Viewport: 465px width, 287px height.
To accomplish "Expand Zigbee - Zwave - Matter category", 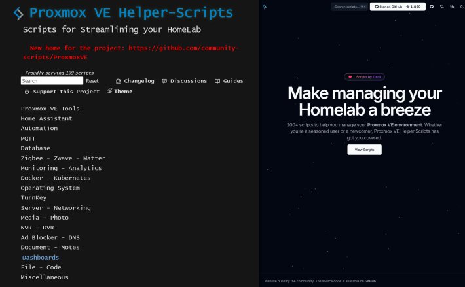I will 63,158.
